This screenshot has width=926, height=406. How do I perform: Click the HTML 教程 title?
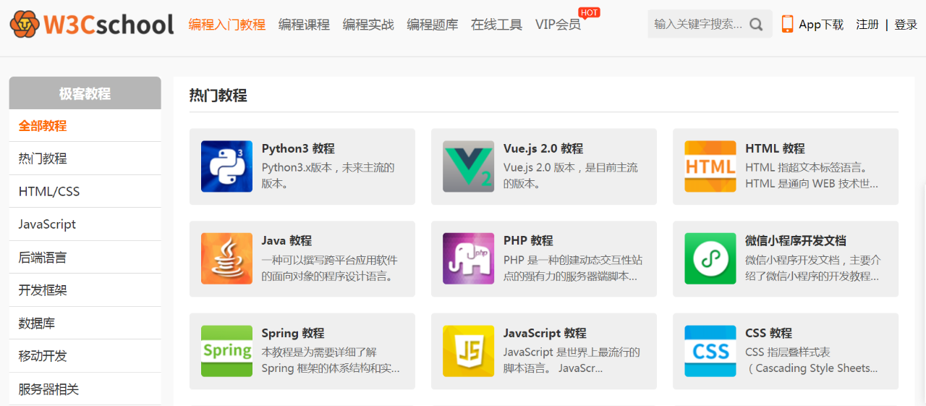point(775,148)
